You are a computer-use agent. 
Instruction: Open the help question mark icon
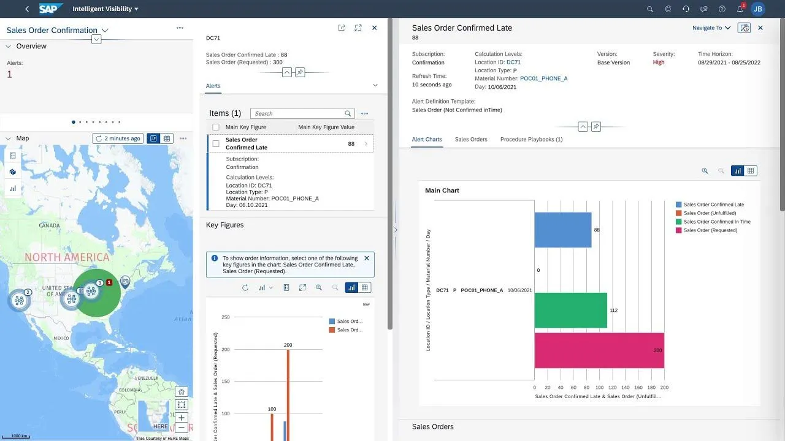point(722,9)
